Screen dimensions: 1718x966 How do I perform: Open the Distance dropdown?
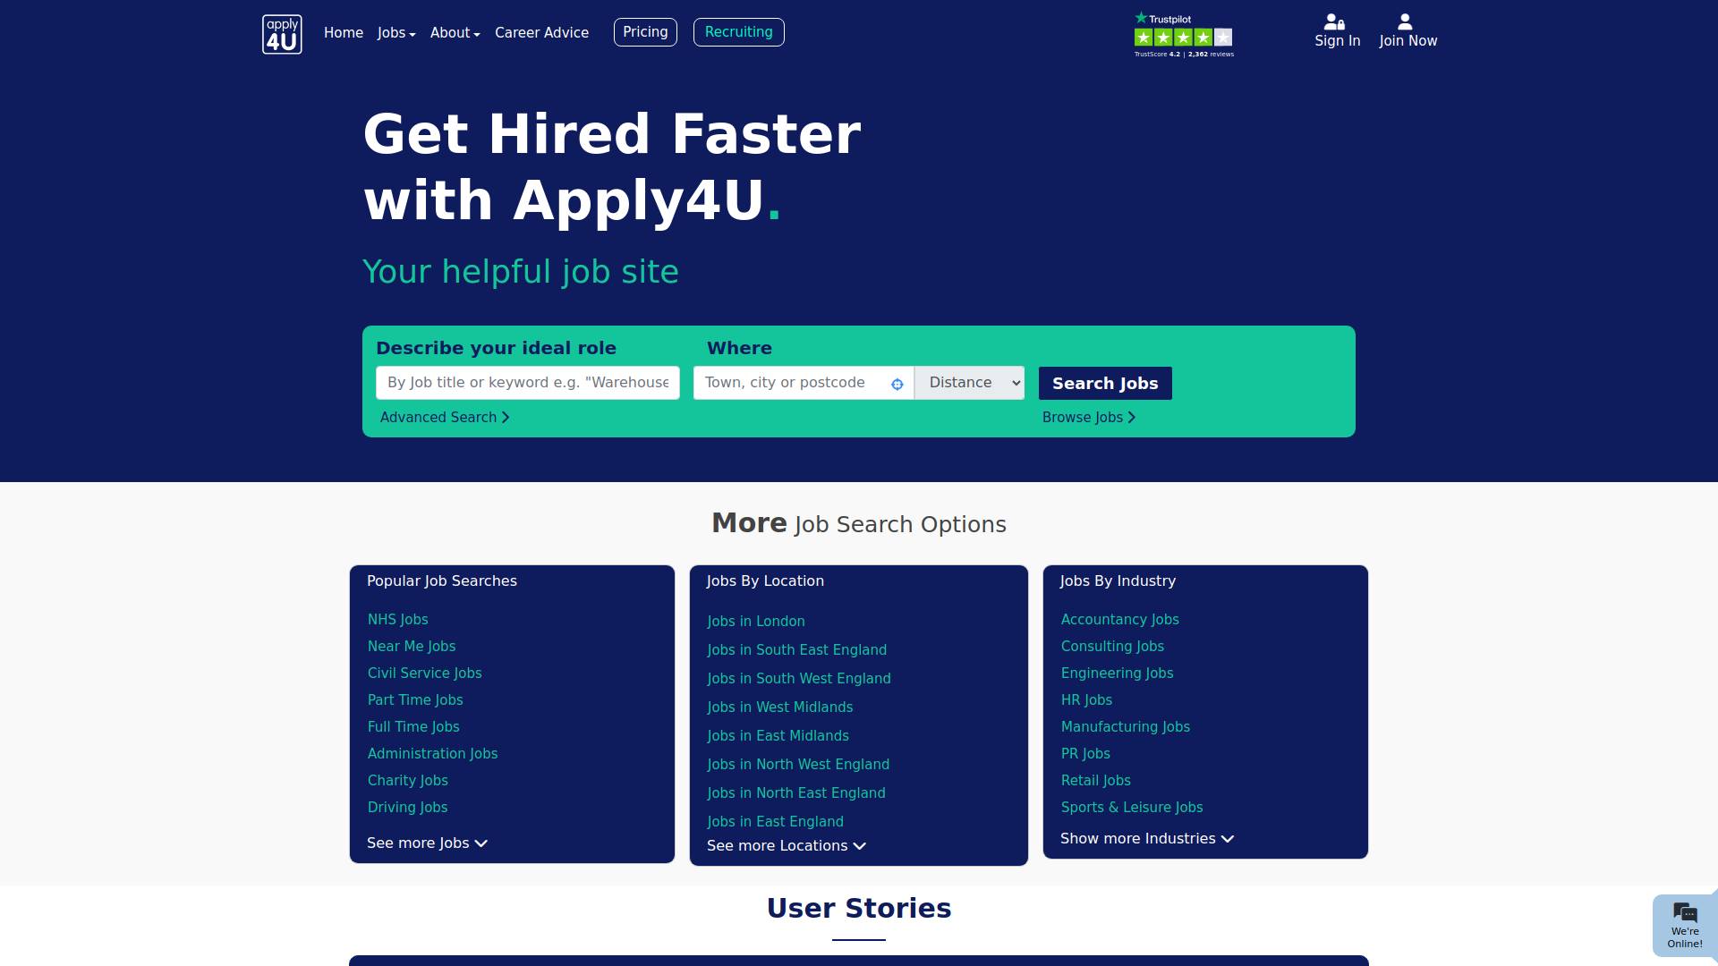(x=969, y=383)
